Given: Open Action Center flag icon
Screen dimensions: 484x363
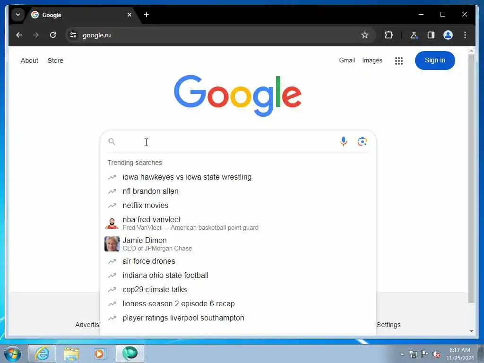Looking at the screenshot, I should coord(425,354).
